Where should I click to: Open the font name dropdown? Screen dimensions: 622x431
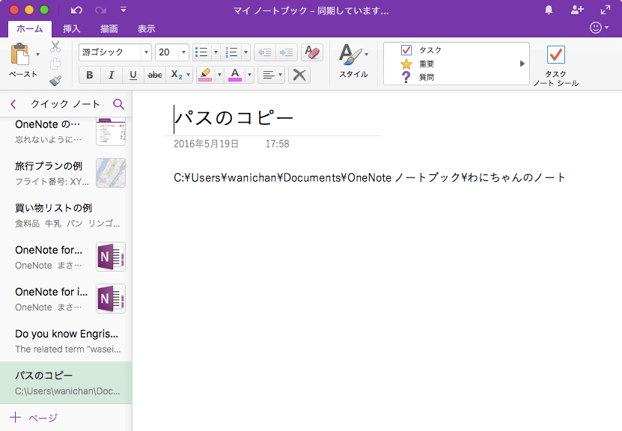146,52
